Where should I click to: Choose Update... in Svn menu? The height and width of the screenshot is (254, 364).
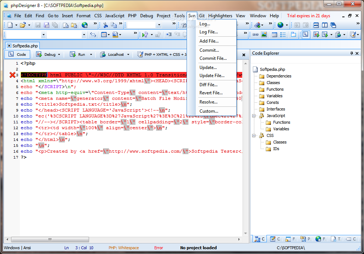[208, 68]
